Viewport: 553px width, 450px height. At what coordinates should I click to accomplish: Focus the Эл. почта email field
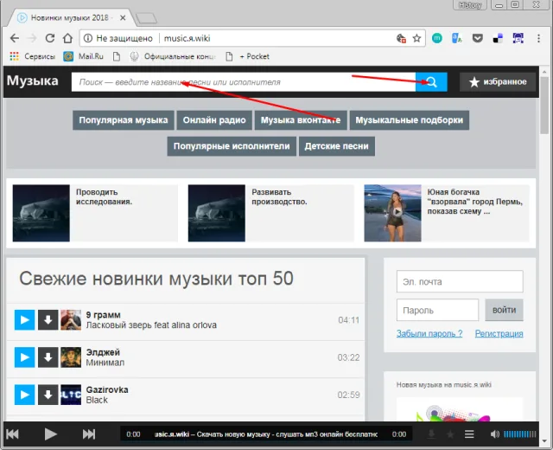pos(460,281)
